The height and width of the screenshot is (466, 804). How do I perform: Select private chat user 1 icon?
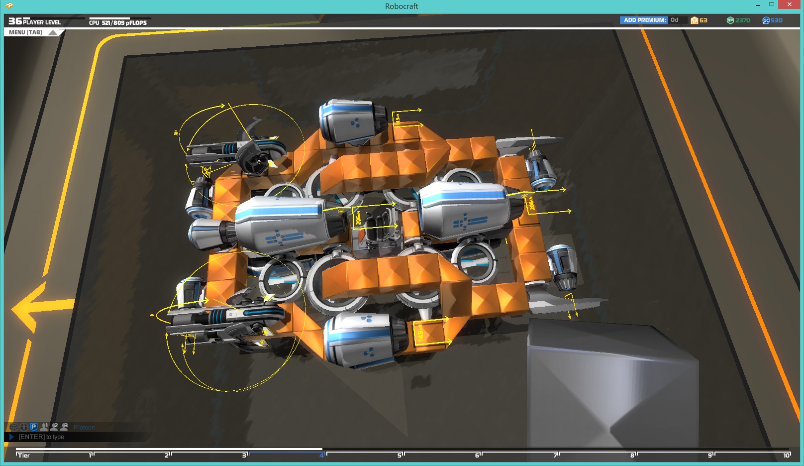[x=44, y=427]
